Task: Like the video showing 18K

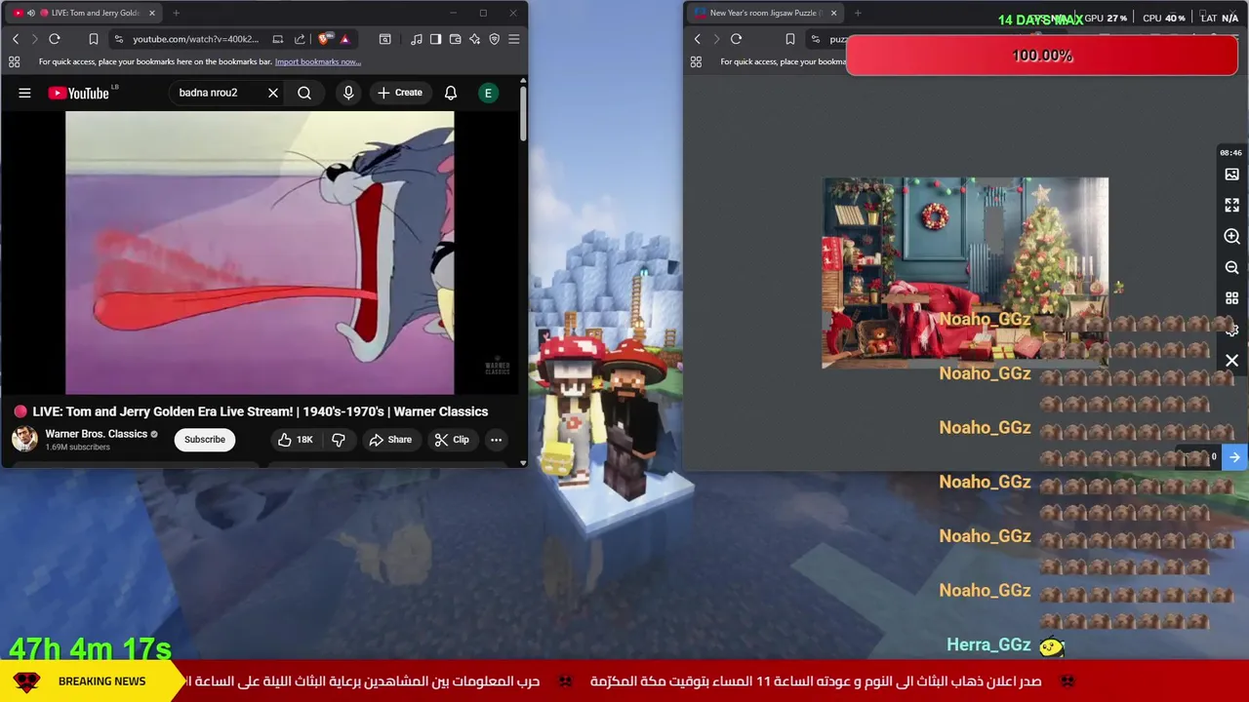Action: (295, 440)
